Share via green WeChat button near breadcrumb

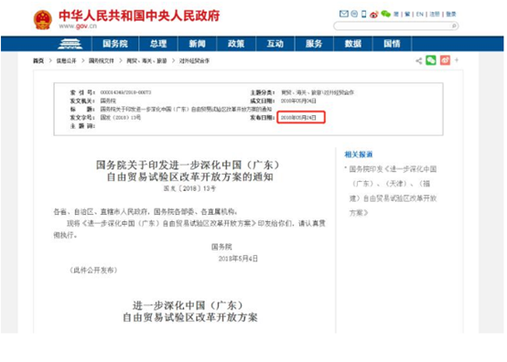click(431, 60)
